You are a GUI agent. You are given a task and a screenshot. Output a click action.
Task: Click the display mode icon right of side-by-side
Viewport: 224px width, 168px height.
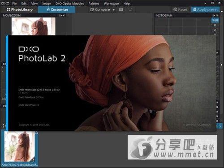tap(130, 9)
